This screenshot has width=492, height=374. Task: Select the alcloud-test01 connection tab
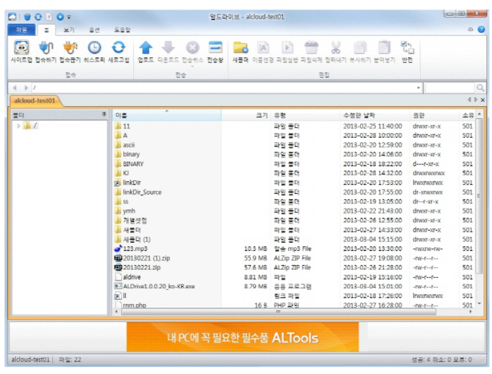(35, 100)
